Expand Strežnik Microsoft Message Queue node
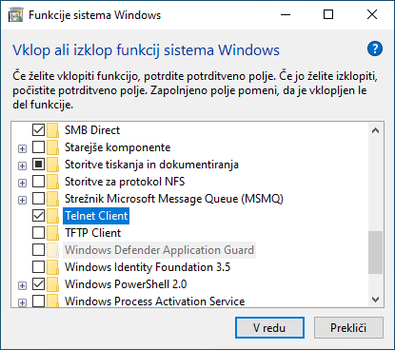The width and height of the screenshot is (395, 350). [22, 200]
